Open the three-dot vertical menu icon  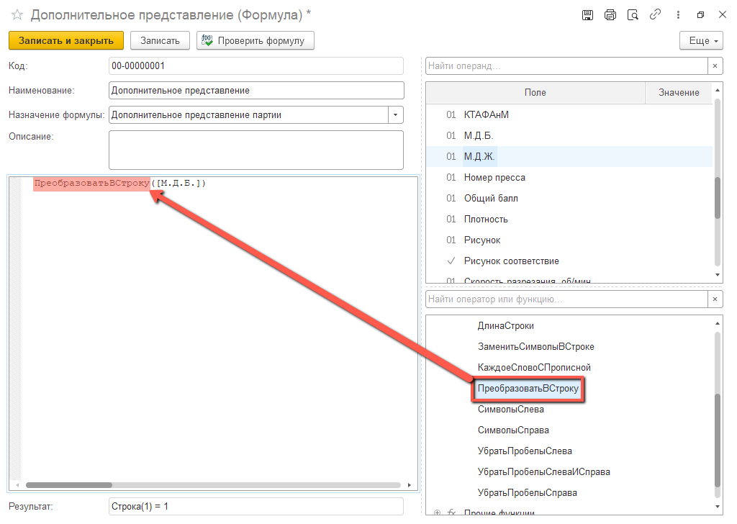[678, 14]
